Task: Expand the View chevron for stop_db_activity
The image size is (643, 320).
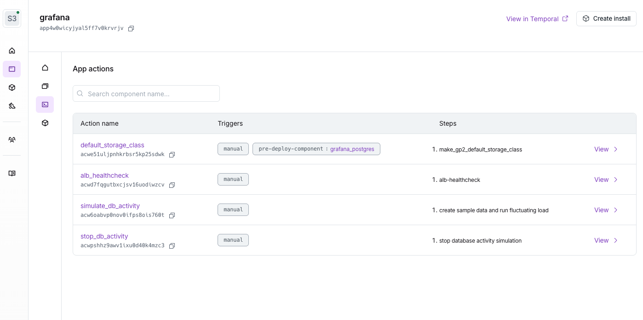Action: pyautogui.click(x=616, y=240)
